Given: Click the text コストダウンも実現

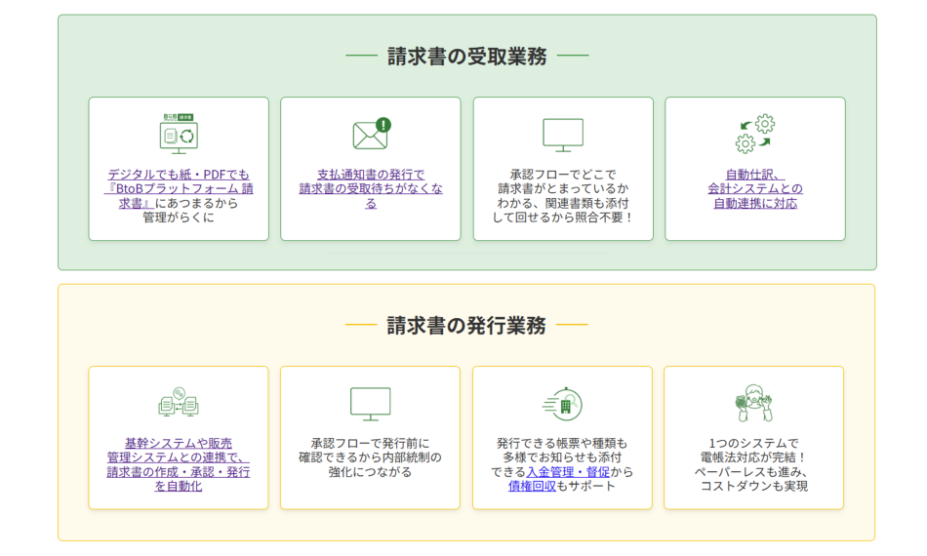Looking at the screenshot, I should 753,486.
